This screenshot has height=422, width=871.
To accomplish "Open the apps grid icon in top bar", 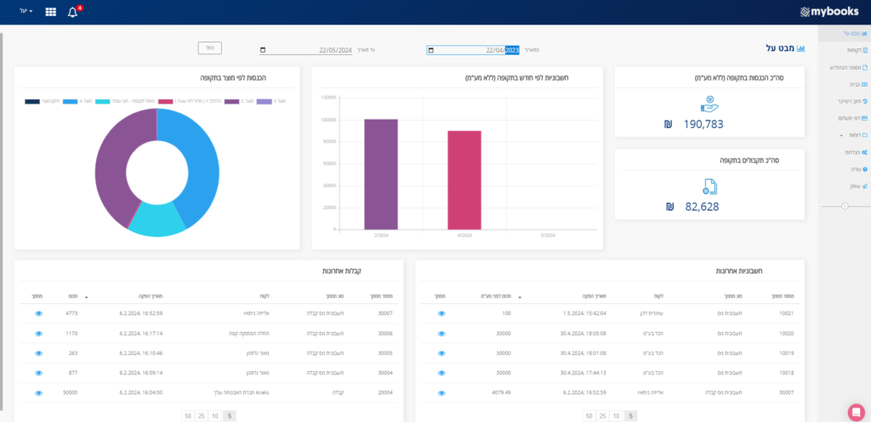I will pos(50,12).
